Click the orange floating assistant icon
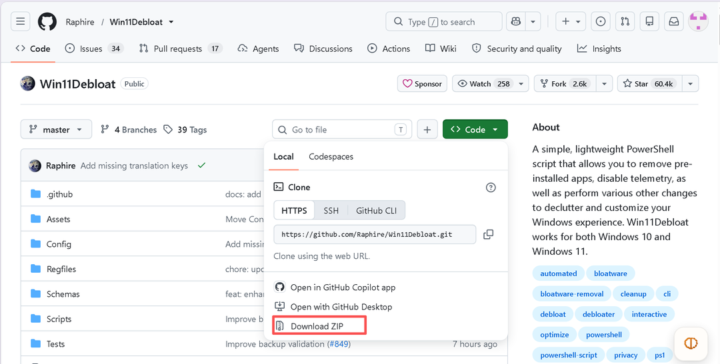 point(691,343)
